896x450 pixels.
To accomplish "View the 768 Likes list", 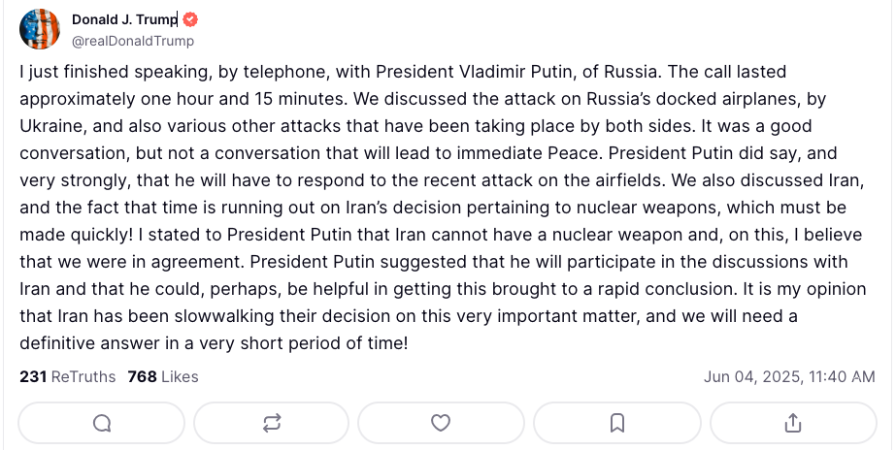I will tap(163, 377).
